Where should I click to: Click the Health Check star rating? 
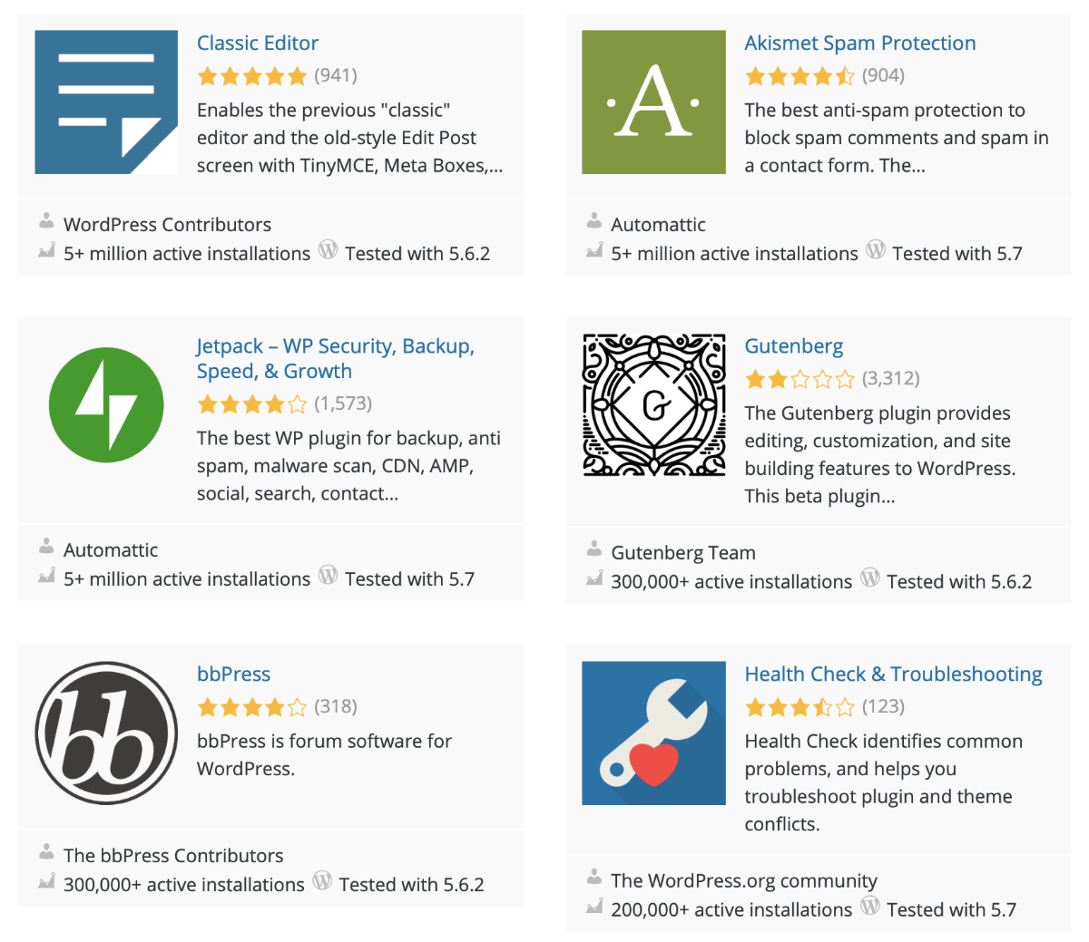click(x=799, y=707)
